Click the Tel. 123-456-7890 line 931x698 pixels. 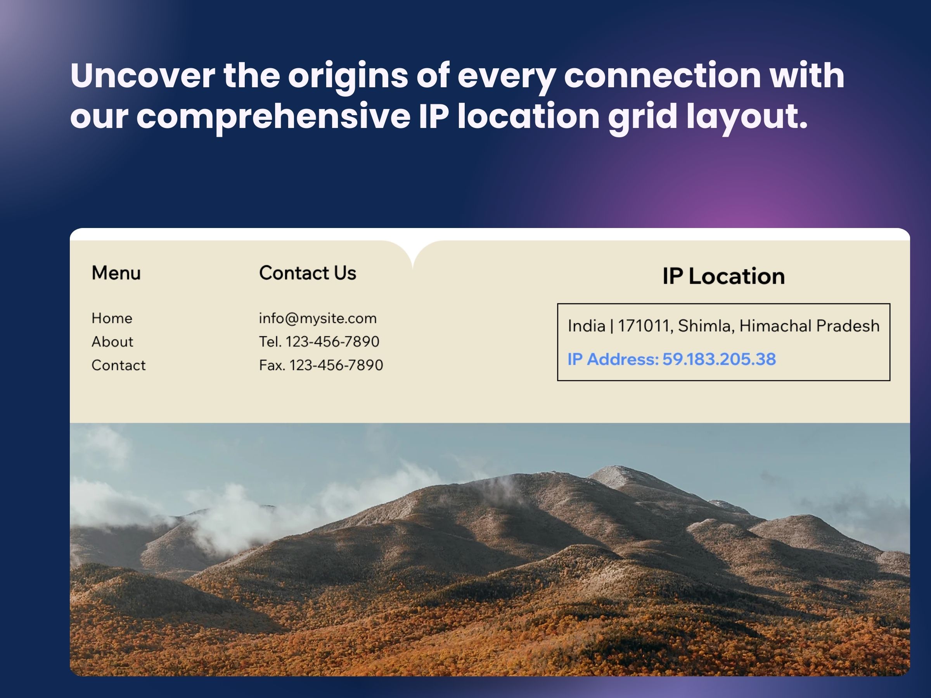click(319, 342)
